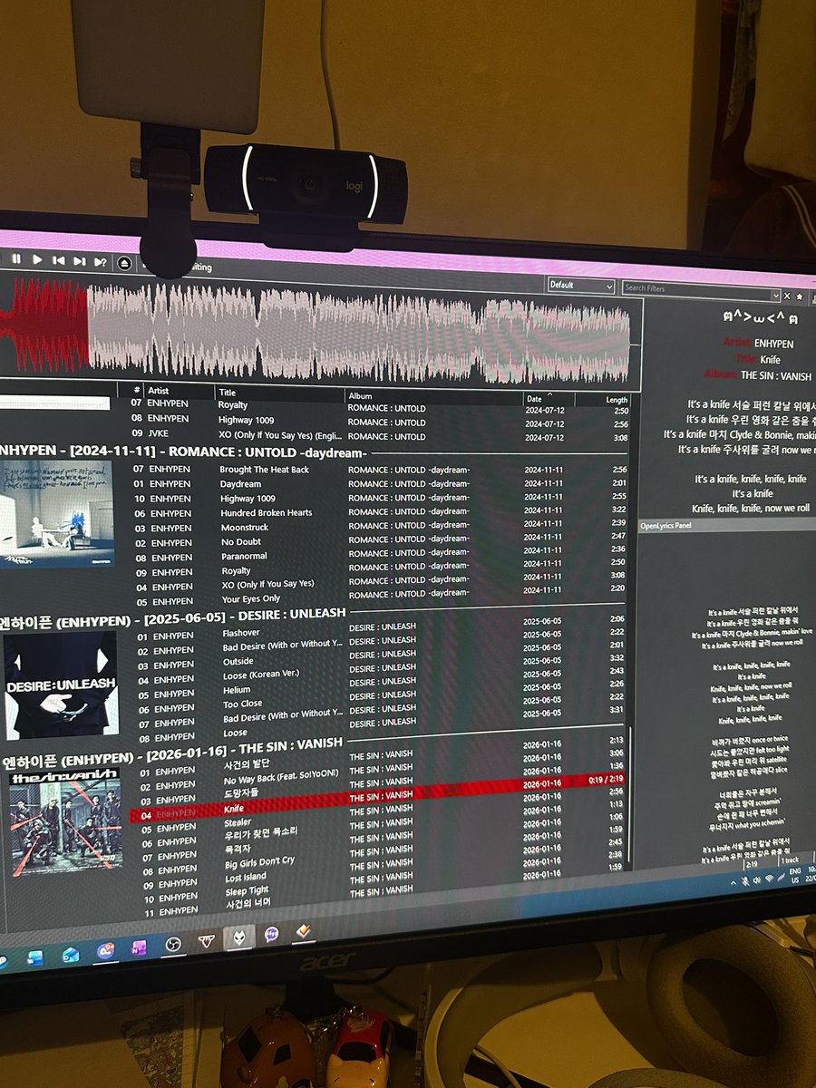Sort by the Length column header
The height and width of the screenshot is (1088, 816).
coord(616,400)
